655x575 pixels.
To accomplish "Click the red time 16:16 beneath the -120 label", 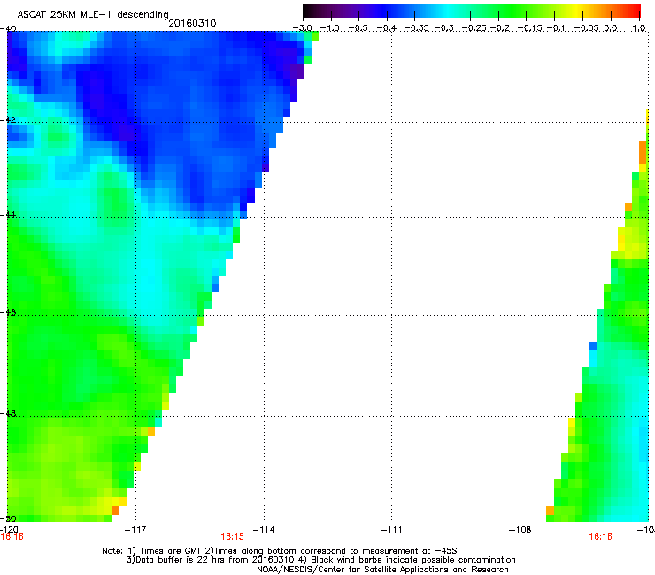I will point(12,537).
